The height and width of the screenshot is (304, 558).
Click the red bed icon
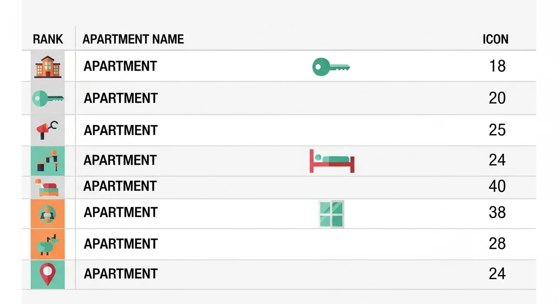[332, 161]
